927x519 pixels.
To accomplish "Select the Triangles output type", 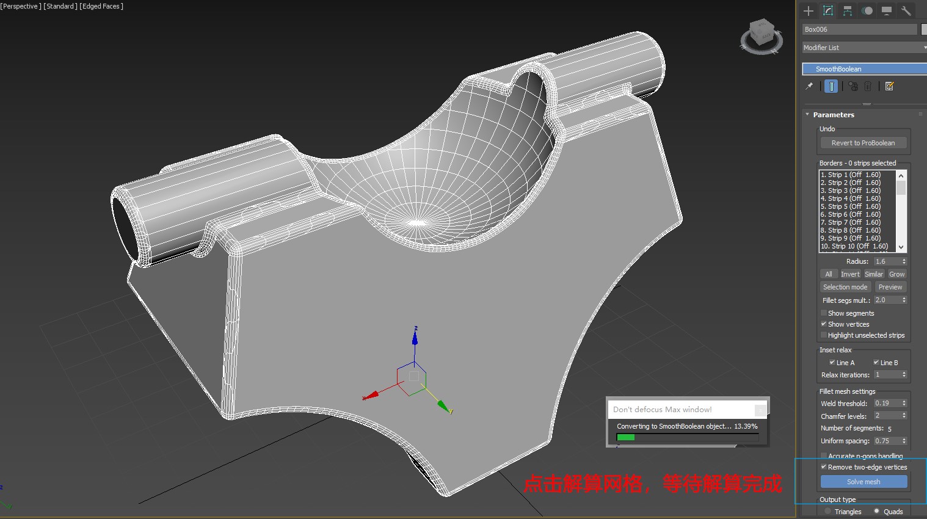I will pos(828,511).
